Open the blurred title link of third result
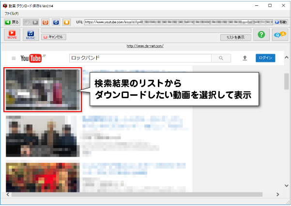This screenshot has width=291, height=206. 134,169
